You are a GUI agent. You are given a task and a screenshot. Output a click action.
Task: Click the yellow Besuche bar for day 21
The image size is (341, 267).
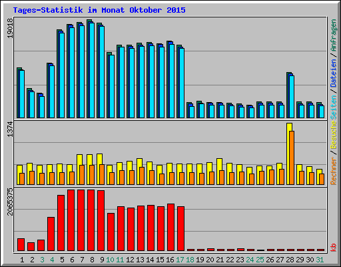coord(218,172)
